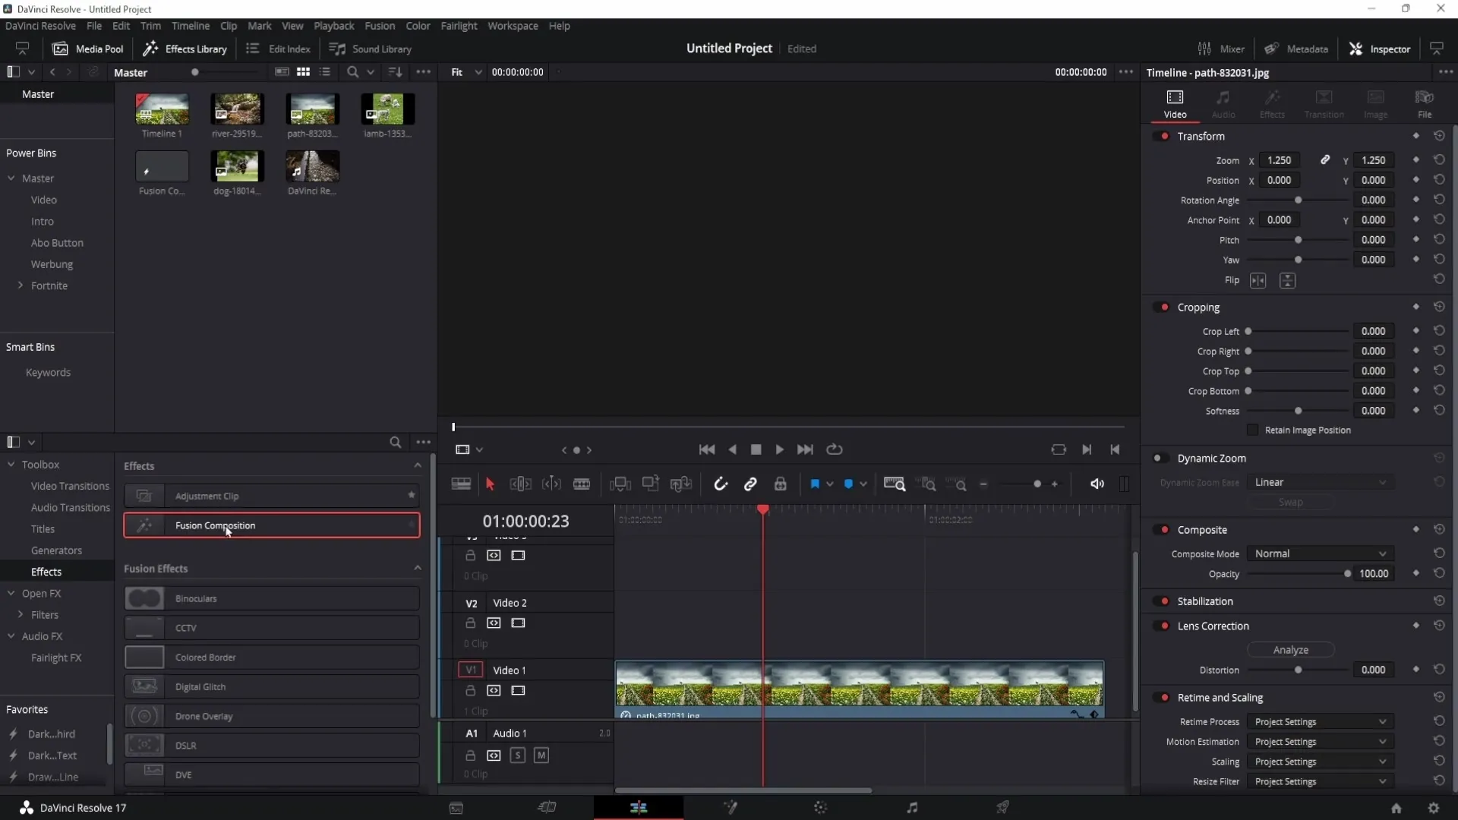The height and width of the screenshot is (820, 1458).
Task: Toggle Solo on Audio 1 track
Action: click(517, 755)
